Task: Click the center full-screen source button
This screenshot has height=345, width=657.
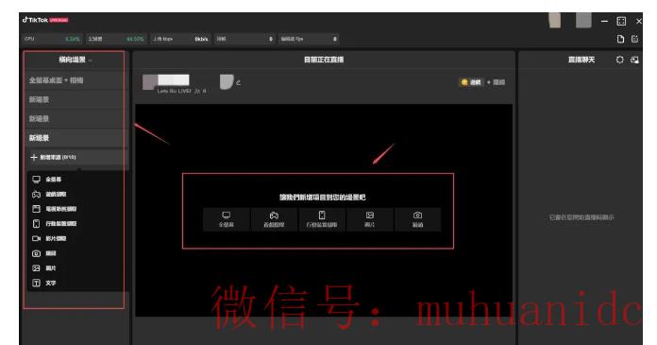Action: (x=227, y=219)
